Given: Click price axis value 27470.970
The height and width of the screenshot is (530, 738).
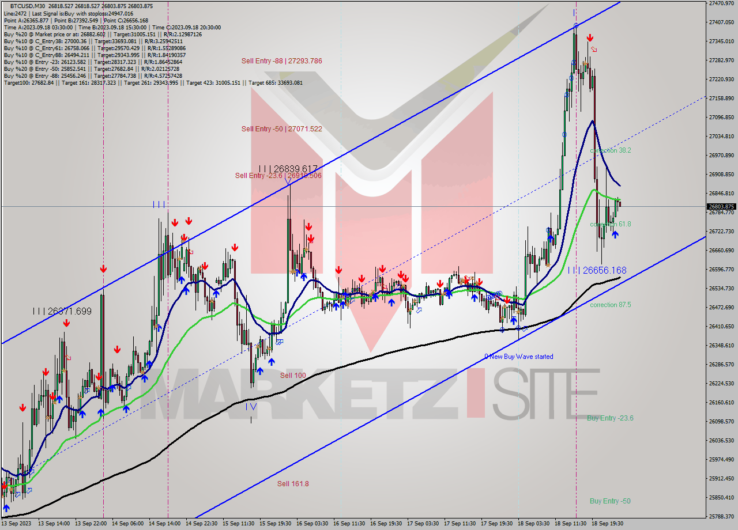Looking at the screenshot, I should click(721, 3).
